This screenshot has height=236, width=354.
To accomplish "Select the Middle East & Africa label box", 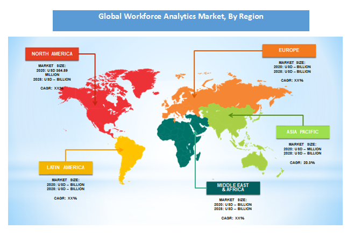I will coord(233,188).
